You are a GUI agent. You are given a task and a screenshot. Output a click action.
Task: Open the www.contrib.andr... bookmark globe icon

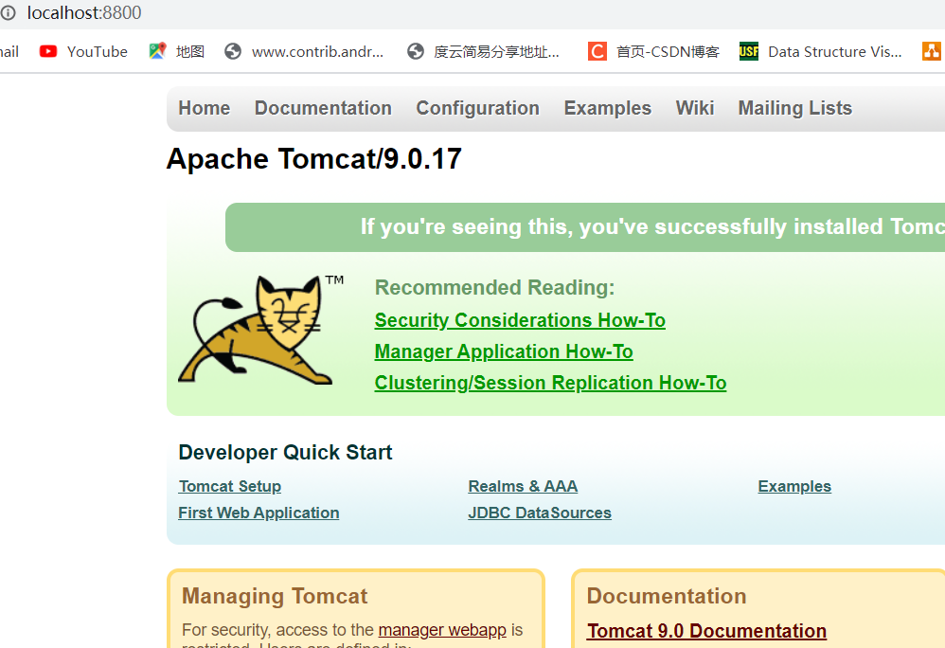tap(233, 52)
